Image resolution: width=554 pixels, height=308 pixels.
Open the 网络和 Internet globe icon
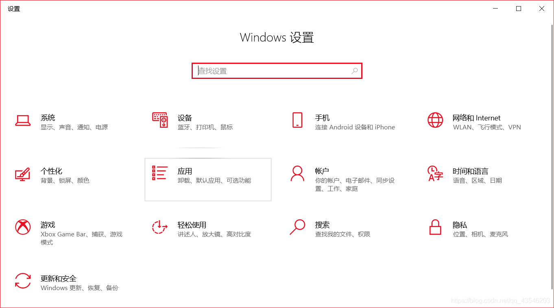pyautogui.click(x=435, y=120)
